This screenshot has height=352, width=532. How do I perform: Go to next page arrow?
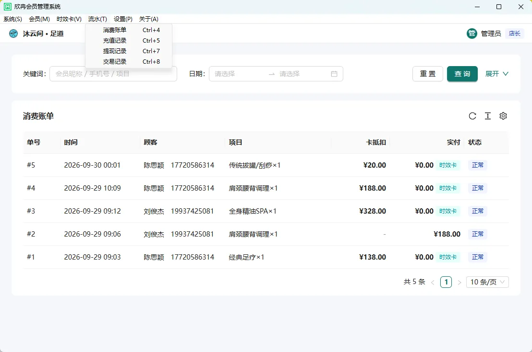459,282
